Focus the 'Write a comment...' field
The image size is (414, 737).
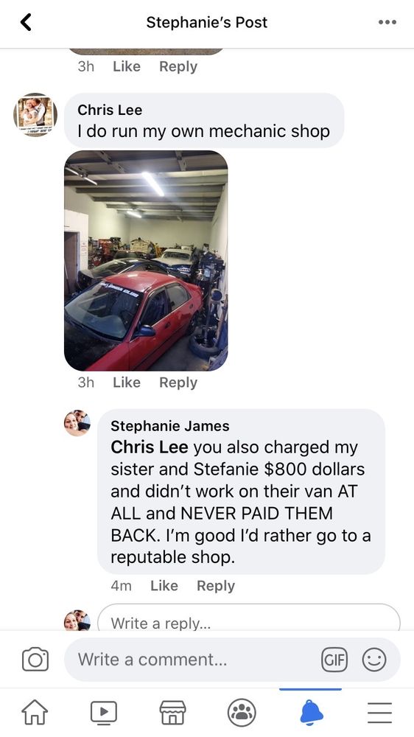193,660
